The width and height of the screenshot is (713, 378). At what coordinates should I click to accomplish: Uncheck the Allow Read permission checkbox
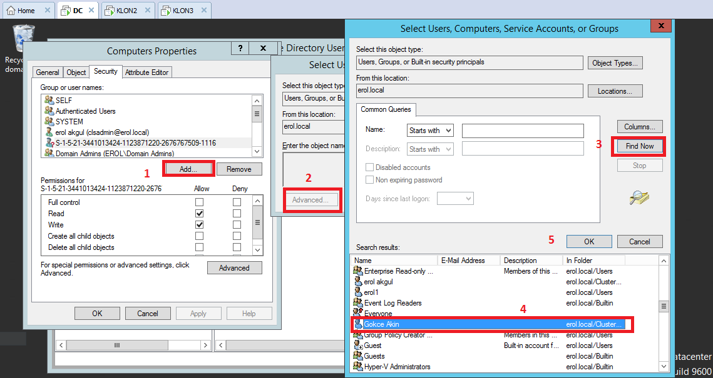tap(199, 214)
